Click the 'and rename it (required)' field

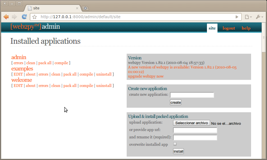pyautogui.click(x=195, y=137)
